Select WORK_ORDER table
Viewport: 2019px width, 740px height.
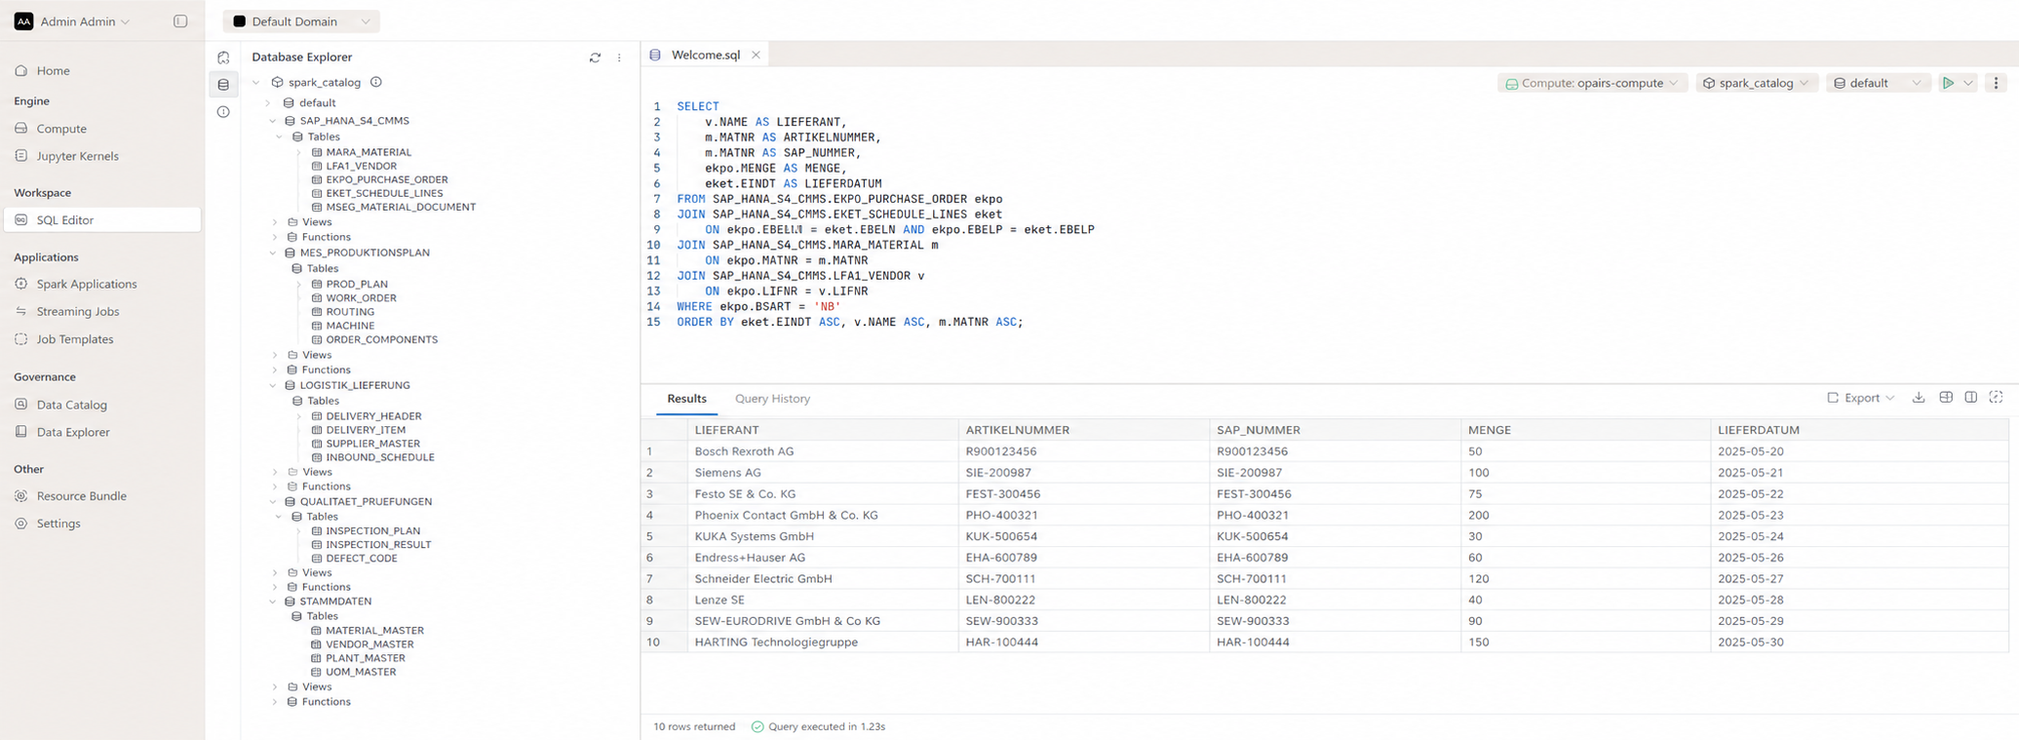361,298
